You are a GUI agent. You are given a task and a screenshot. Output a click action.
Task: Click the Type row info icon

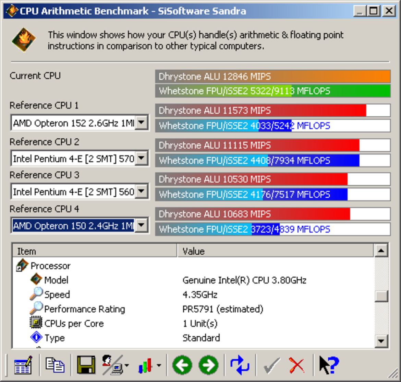[36, 337]
